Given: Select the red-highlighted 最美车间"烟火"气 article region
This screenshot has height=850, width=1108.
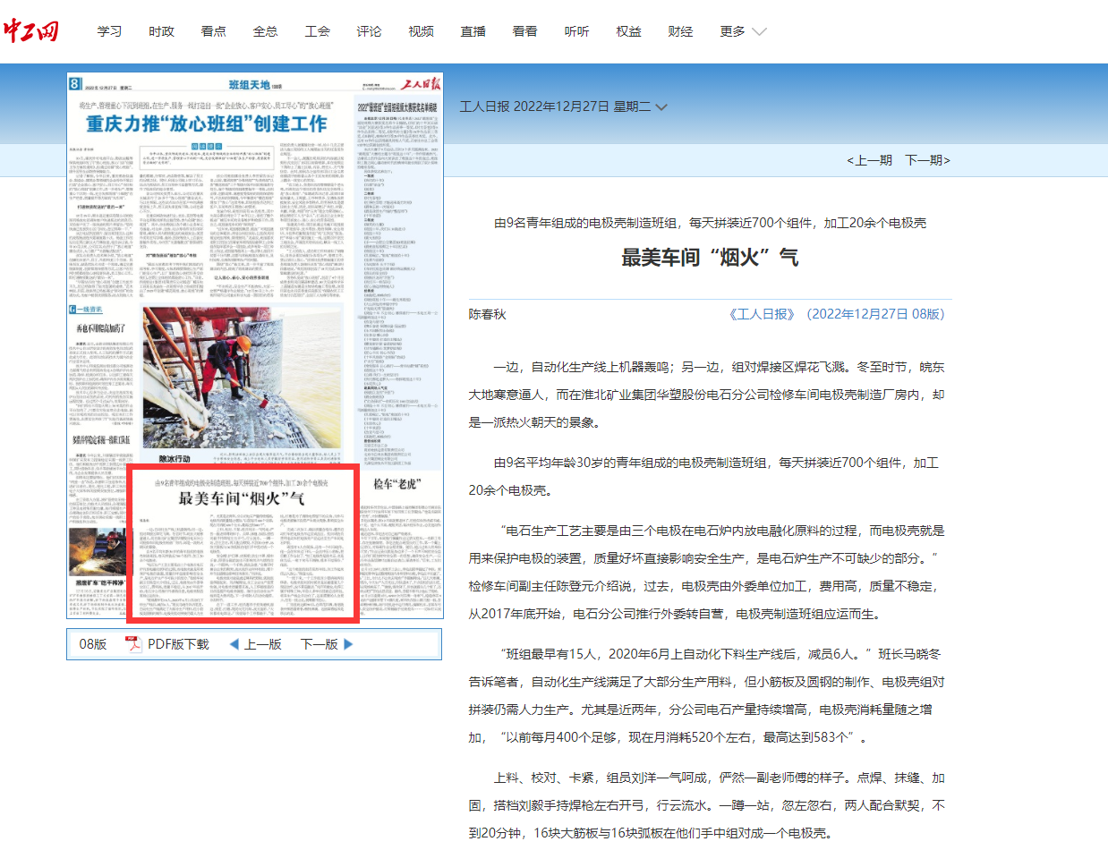Looking at the screenshot, I should [x=243, y=544].
